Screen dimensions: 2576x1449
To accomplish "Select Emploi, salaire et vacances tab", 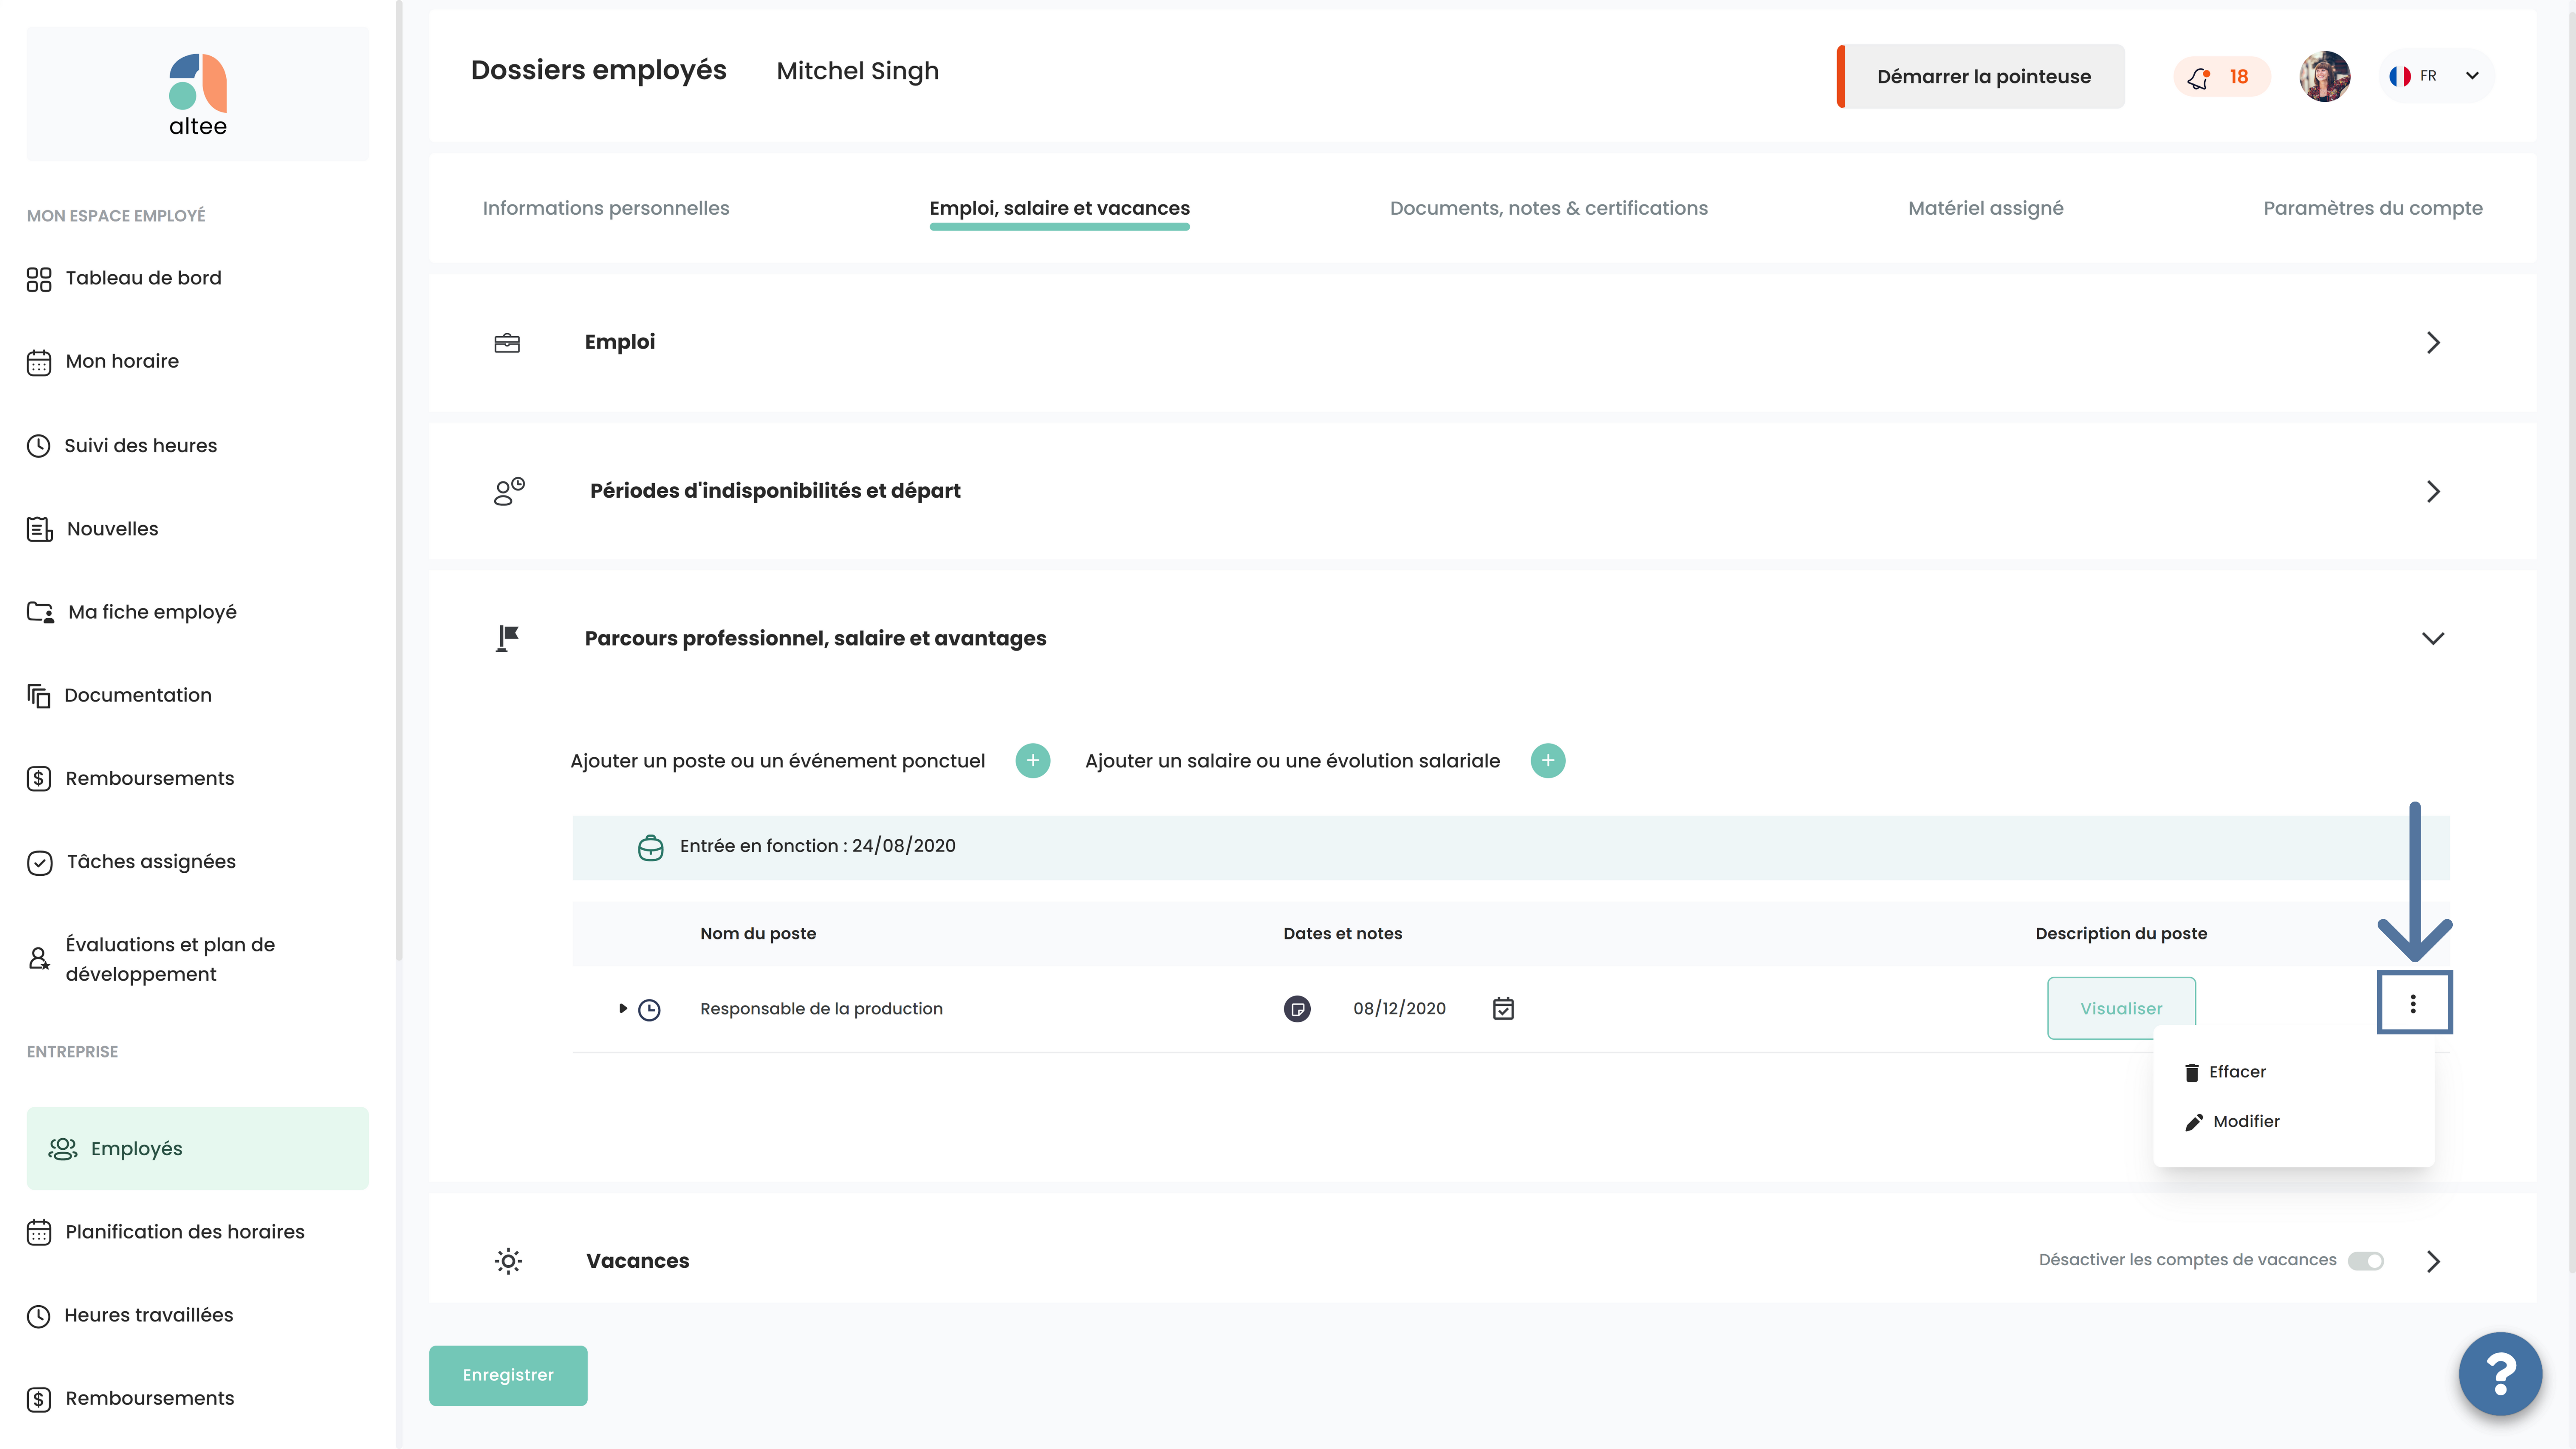I will [x=1059, y=208].
